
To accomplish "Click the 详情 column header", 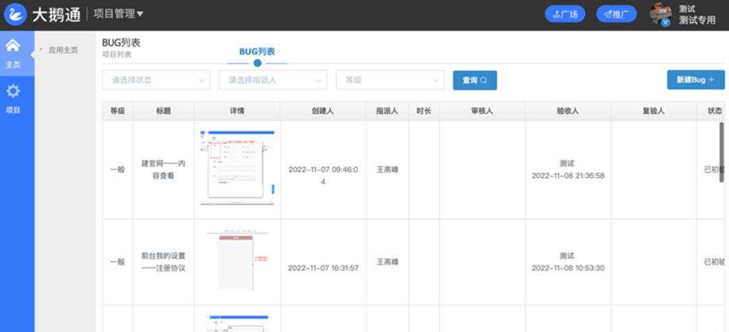I will tap(237, 111).
